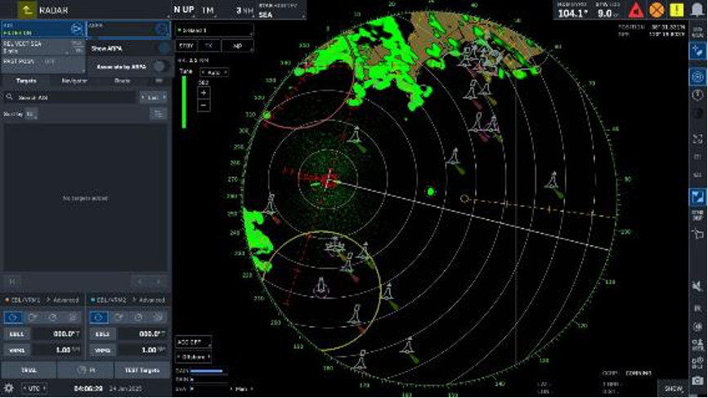Viewport: 708px width, 398px height.
Task: Click the range rings icon in right sidebar
Action: tap(697, 77)
